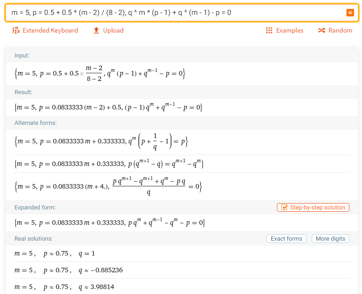Click the orange compute button in input box

(x=350, y=13)
